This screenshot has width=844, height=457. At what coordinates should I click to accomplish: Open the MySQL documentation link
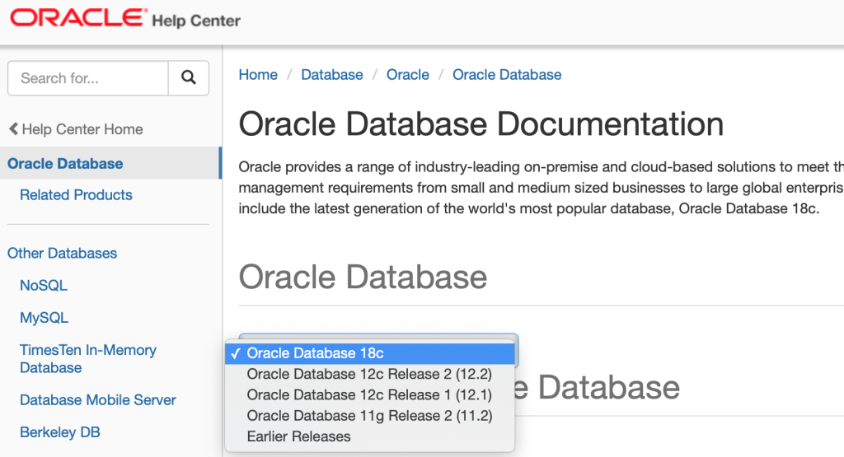[45, 318]
